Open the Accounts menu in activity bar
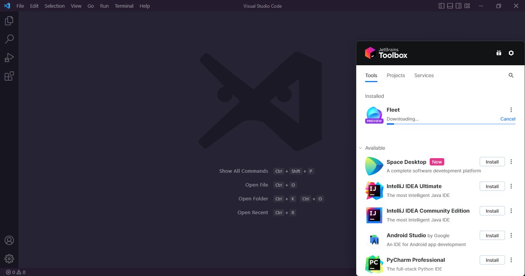The image size is (525, 276). tap(9, 240)
